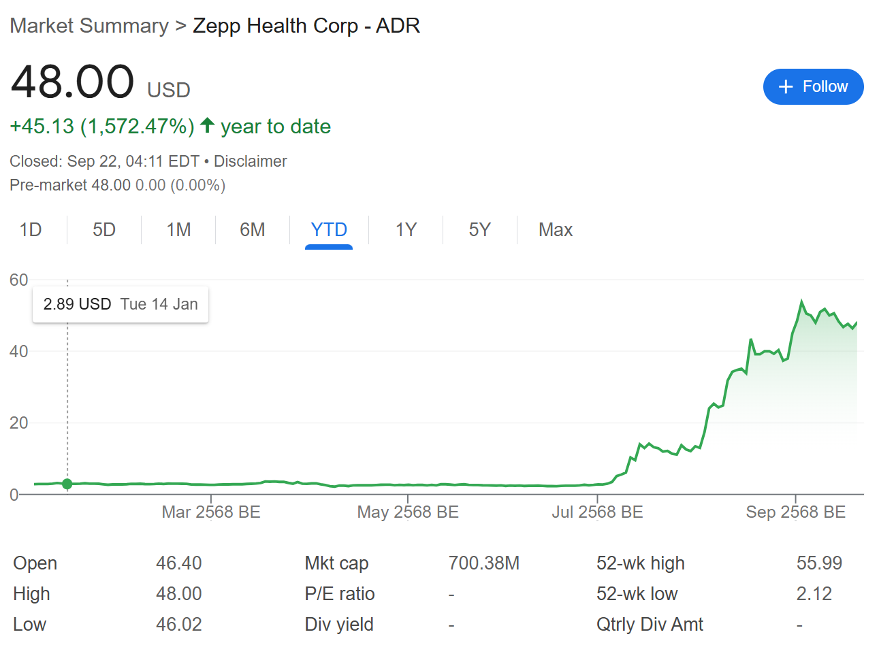The height and width of the screenshot is (645, 879).
Task: Click the 2.89 USD price tooltip
Action: tap(121, 304)
